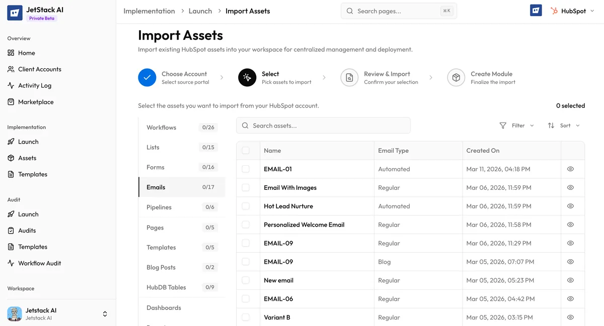The height and width of the screenshot is (326, 604).
Task: Click inside the Search assets field
Action: coord(323,125)
